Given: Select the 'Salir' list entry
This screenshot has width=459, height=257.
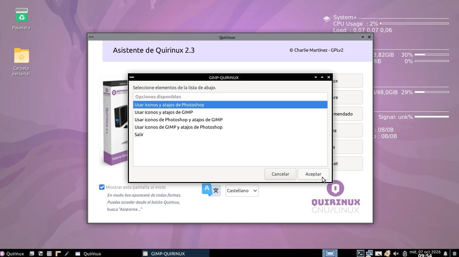Looking at the screenshot, I should 230,134.
